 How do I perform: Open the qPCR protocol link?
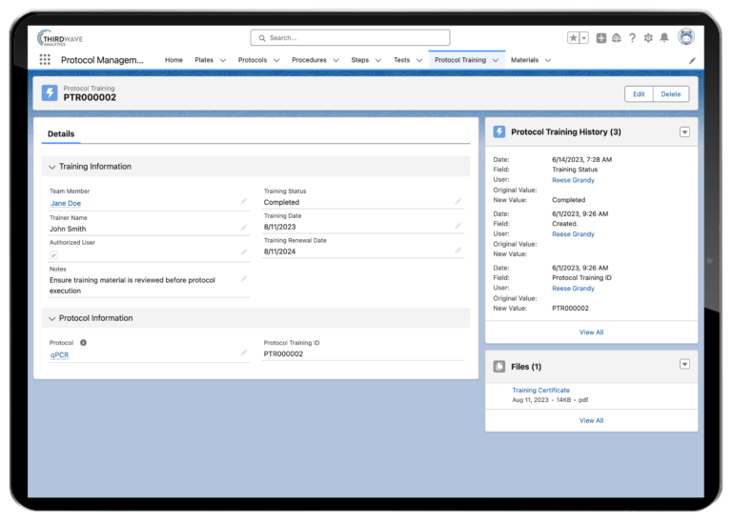pyautogui.click(x=59, y=355)
